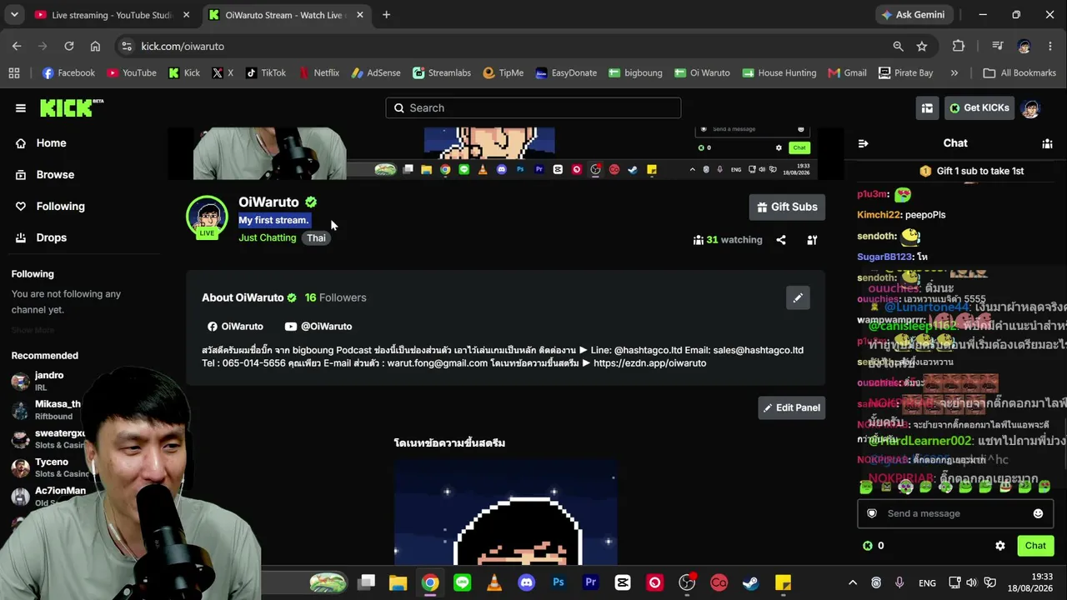1067x600 pixels.
Task: Open the moderator tools icon next to share
Action: tap(812, 240)
